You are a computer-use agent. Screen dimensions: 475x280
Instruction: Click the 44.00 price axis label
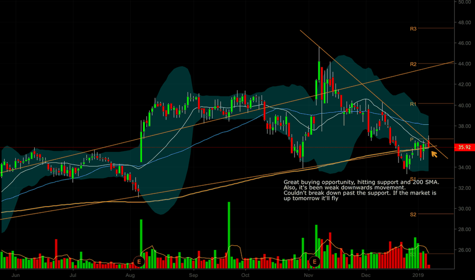pyautogui.click(x=464, y=64)
